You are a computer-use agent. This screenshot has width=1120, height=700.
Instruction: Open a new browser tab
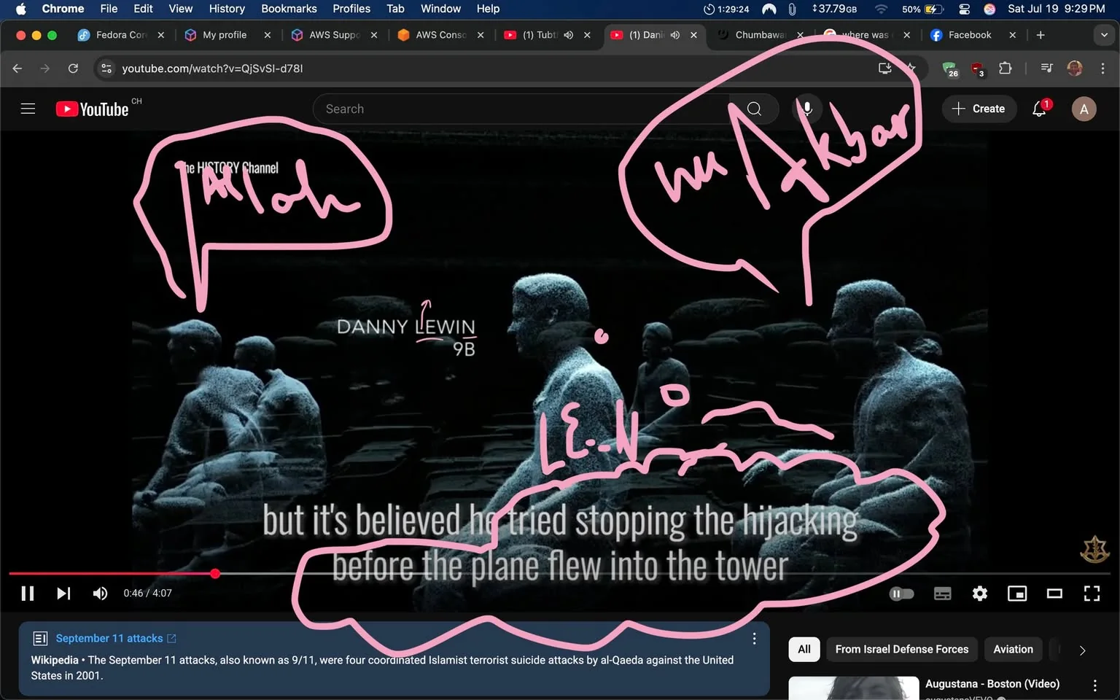[x=1041, y=34]
